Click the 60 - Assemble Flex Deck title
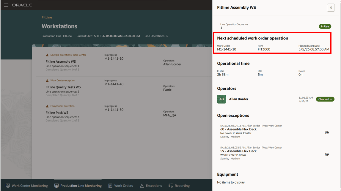This screenshot has width=341, height=191. (238, 129)
